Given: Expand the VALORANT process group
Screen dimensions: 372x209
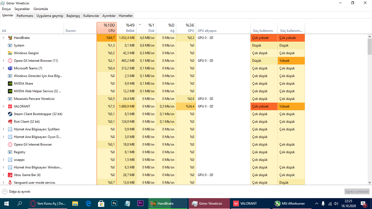Looking at the screenshot, I should 4,106.
